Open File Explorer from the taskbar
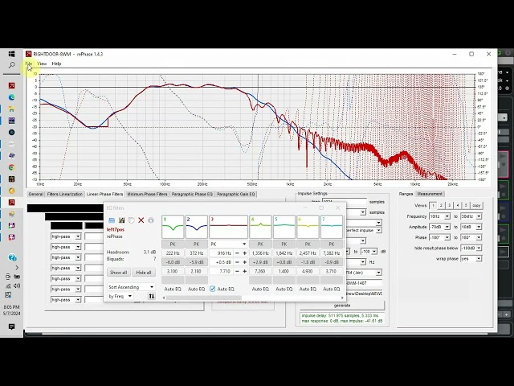Image resolution: width=514 pixels, height=386 pixels. pos(11,109)
